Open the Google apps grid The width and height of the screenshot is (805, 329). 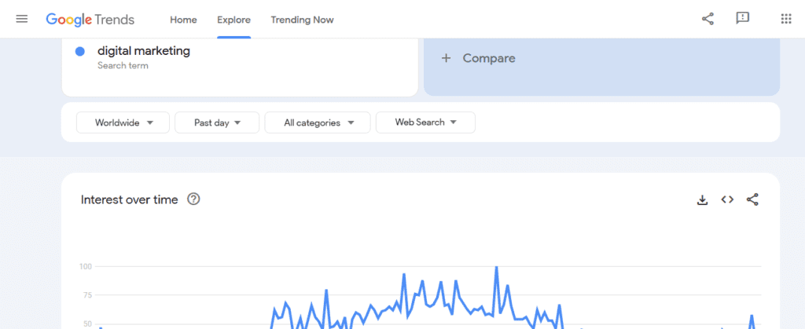coord(785,19)
